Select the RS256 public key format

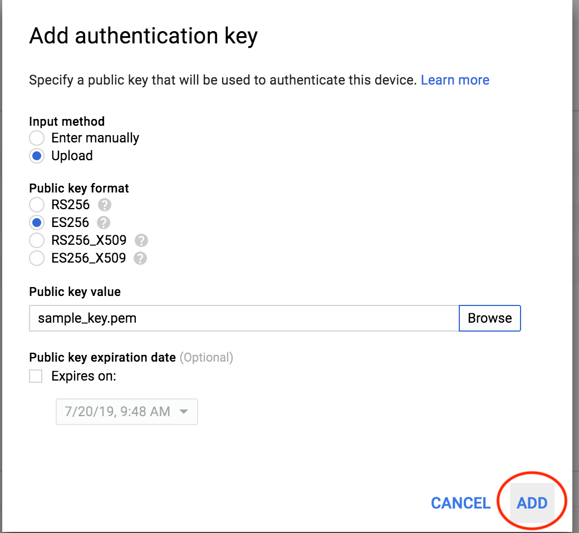37,205
